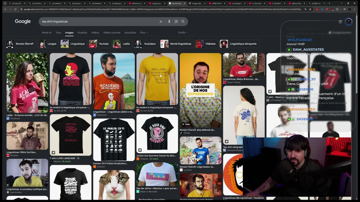
Task: Click the browser address bar URL
Action: [x=163, y=9]
